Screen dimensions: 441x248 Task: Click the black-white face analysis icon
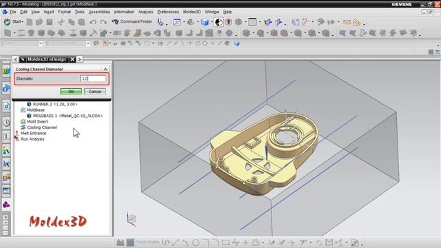click(x=218, y=22)
